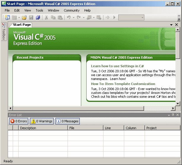Open the File menu
182x165 pixels.
click(x=7, y=10)
